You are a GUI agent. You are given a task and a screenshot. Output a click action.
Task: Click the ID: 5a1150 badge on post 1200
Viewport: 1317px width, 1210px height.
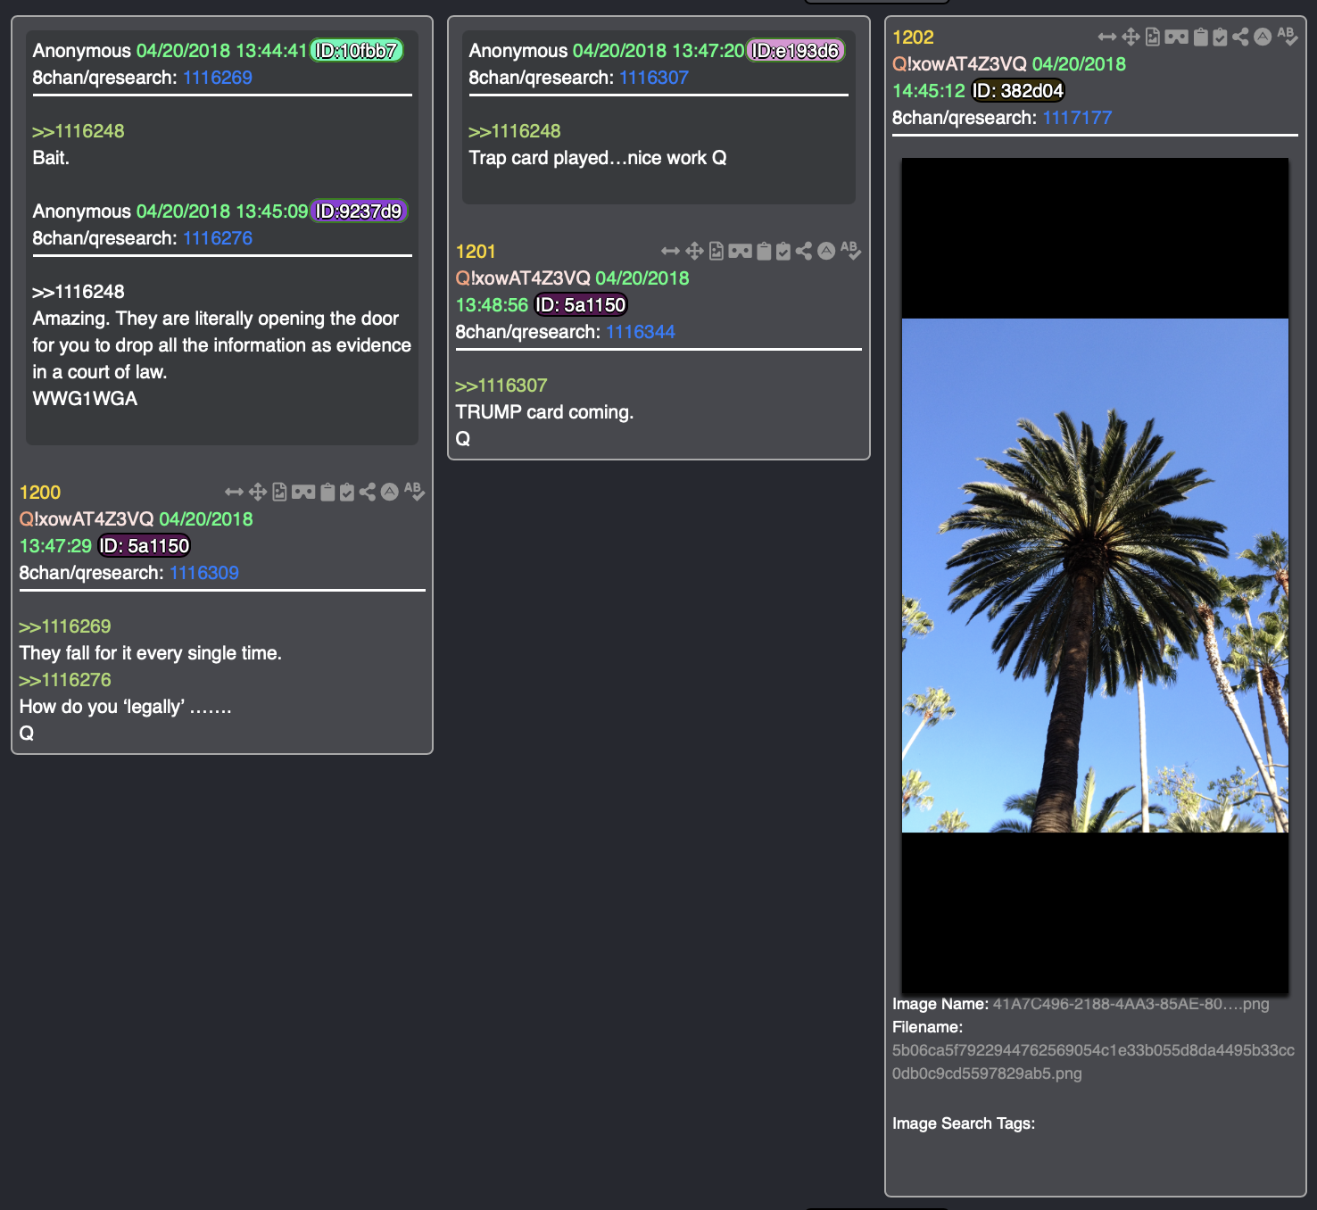pos(144,546)
